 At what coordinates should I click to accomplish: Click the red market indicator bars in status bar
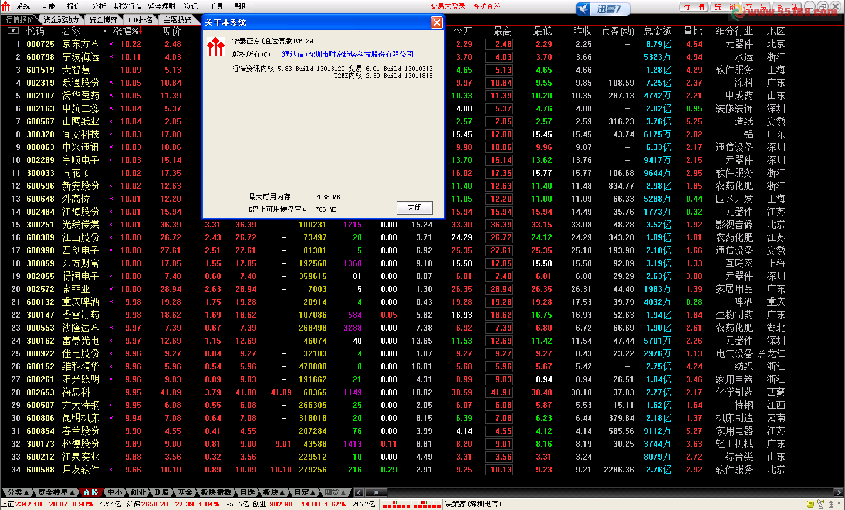point(411,504)
